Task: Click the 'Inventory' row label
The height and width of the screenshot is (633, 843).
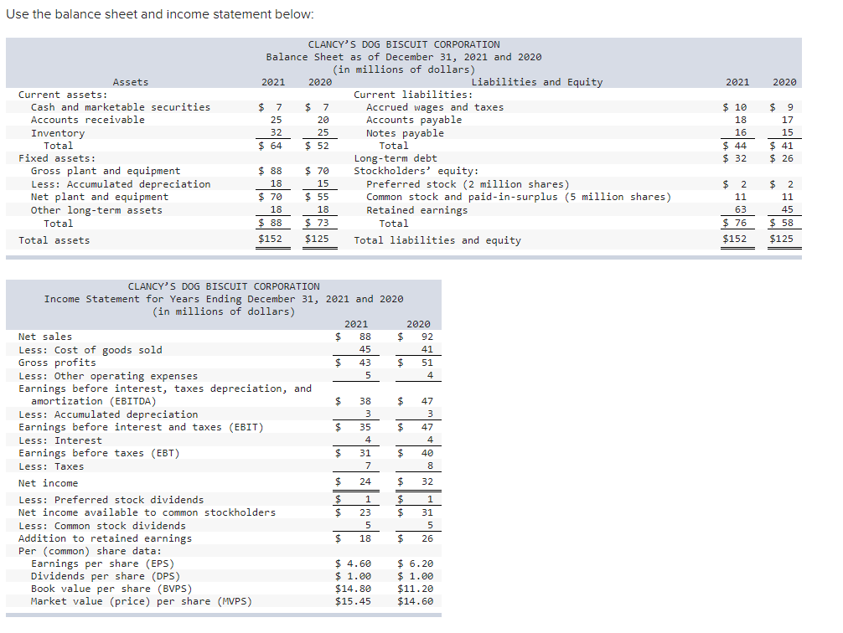Action: (x=58, y=133)
